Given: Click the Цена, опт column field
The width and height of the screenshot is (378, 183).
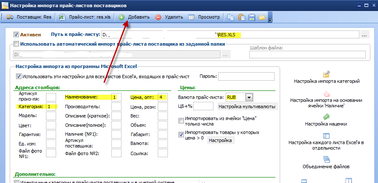Looking at the screenshot, I should point(163,97).
